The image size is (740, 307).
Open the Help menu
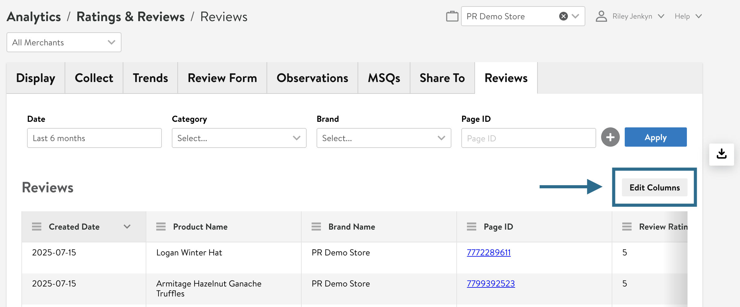point(688,16)
